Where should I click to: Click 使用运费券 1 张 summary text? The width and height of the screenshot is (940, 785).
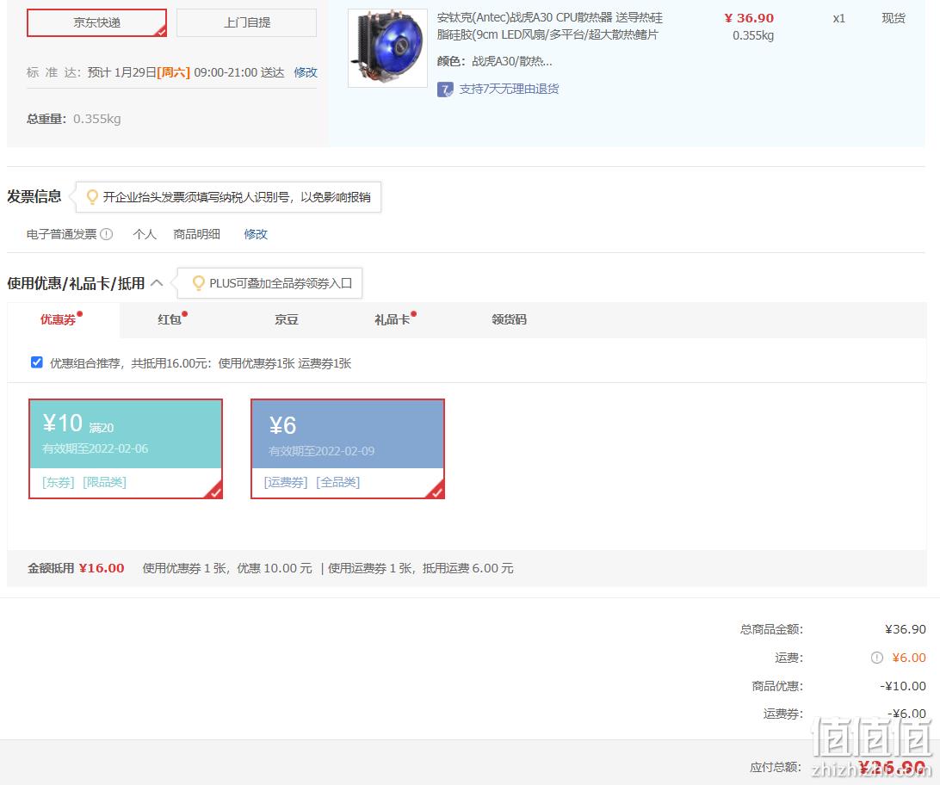pyautogui.click(x=370, y=568)
